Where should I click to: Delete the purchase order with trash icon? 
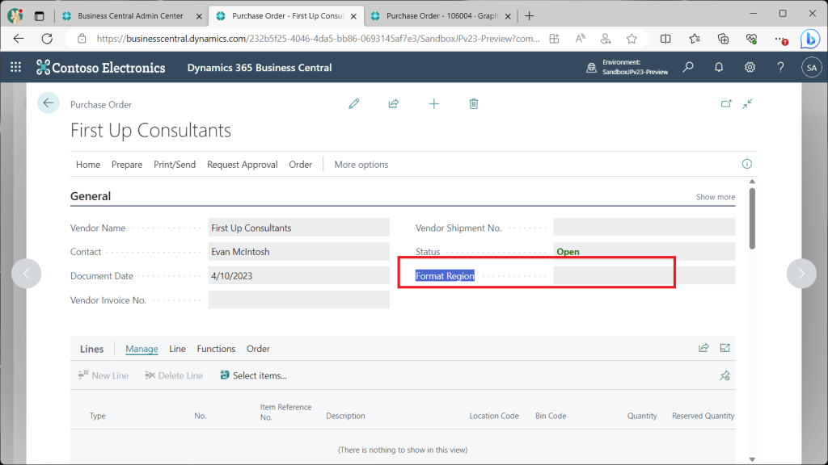[474, 104]
